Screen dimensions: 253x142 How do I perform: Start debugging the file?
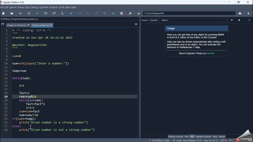[71, 13]
